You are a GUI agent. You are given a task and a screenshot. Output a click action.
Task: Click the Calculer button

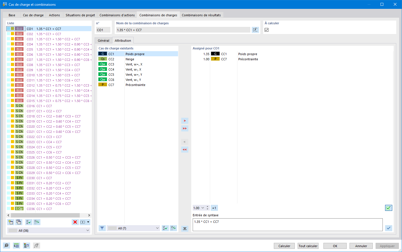[x=284, y=246]
